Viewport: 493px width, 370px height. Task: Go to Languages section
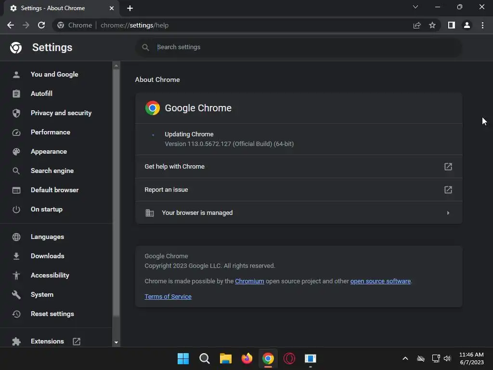tap(47, 237)
